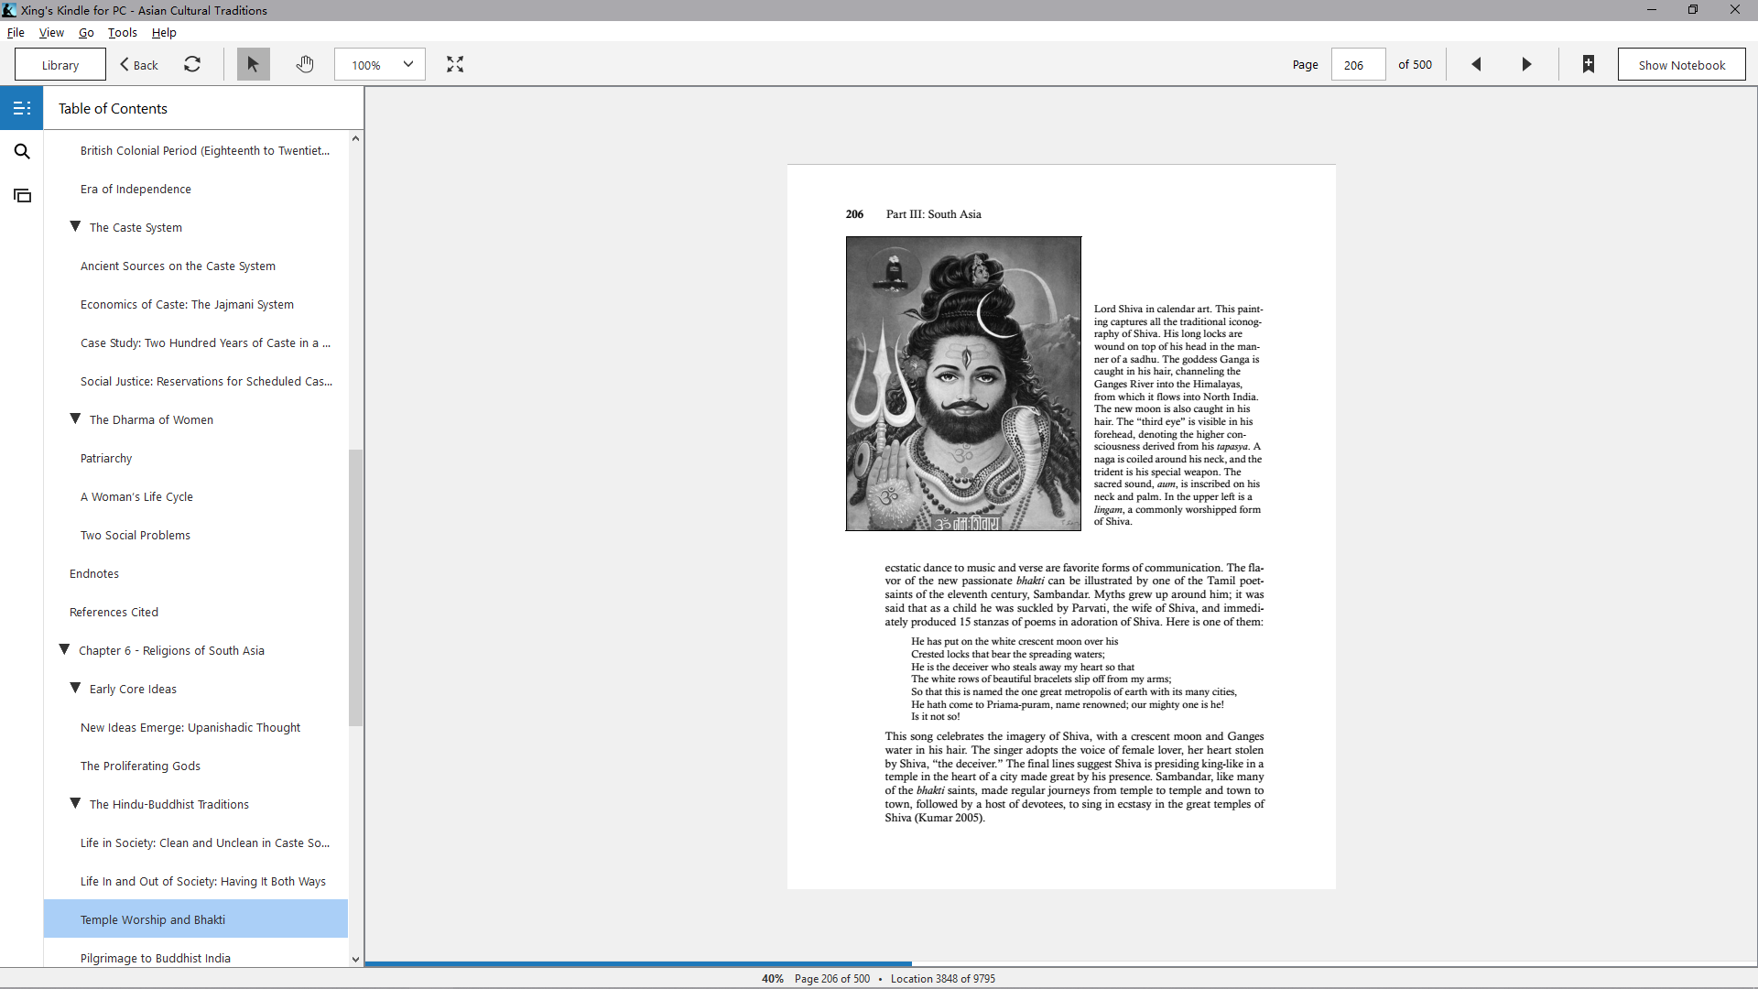
Task: Collapse The Dharma of Women section
Action: pyautogui.click(x=76, y=418)
